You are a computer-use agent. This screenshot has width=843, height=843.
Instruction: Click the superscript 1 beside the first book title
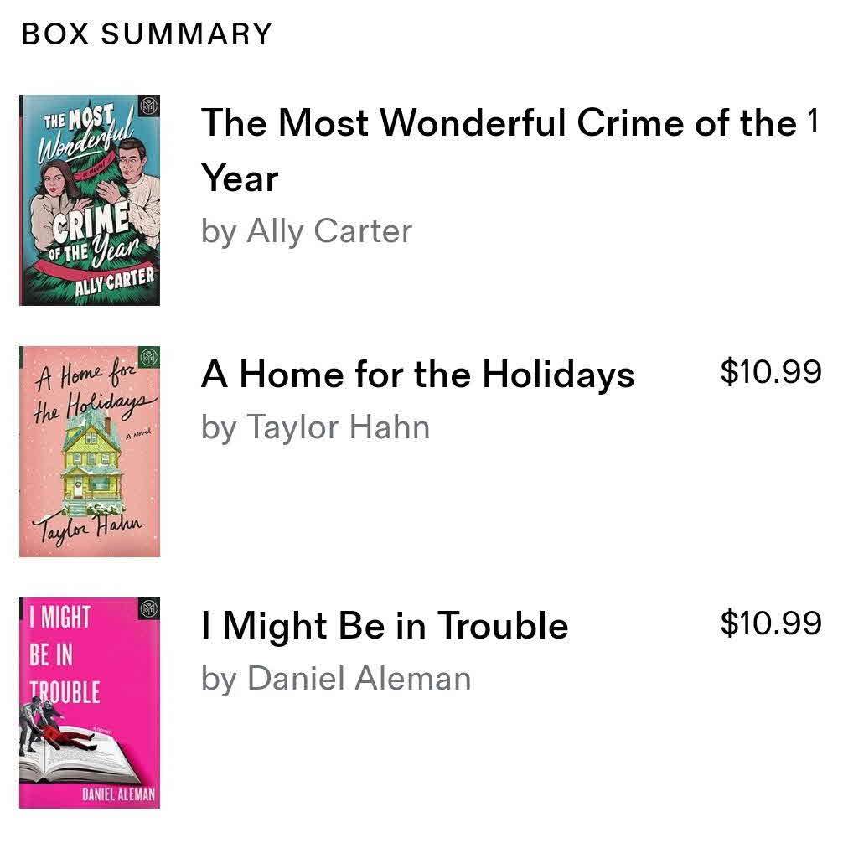(812, 121)
